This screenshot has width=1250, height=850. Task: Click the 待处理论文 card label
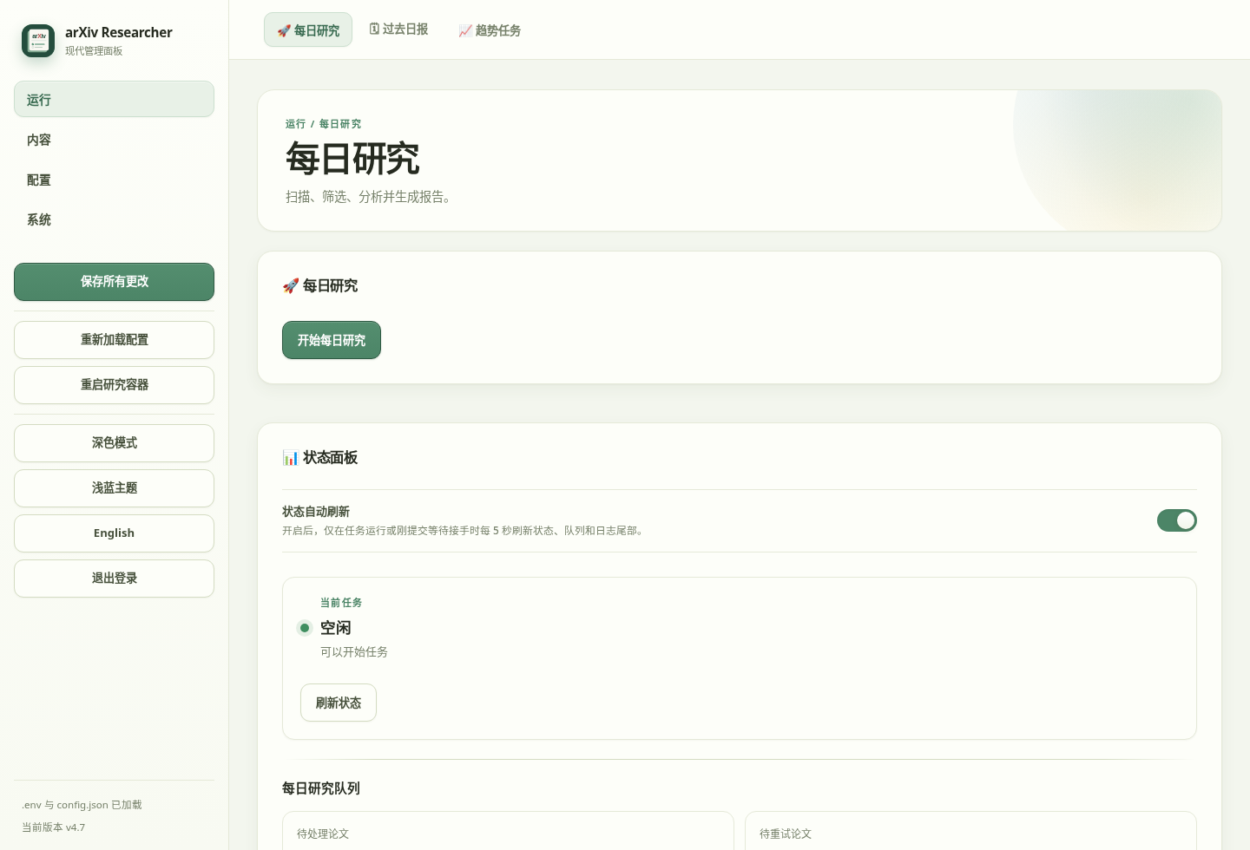(323, 834)
